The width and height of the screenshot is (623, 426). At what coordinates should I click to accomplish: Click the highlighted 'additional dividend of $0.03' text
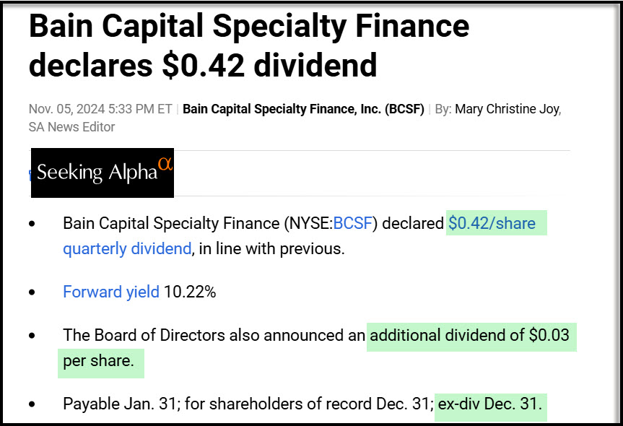coord(469,336)
